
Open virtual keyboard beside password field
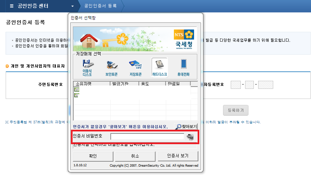(190, 136)
